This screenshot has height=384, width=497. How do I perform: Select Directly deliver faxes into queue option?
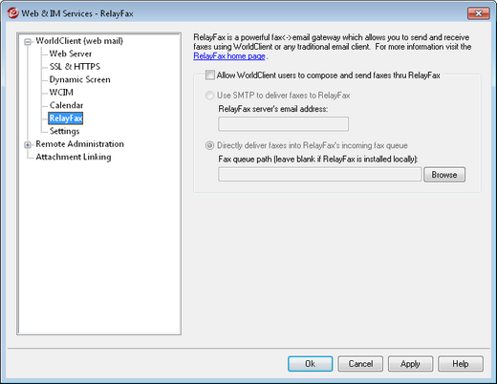(209, 145)
